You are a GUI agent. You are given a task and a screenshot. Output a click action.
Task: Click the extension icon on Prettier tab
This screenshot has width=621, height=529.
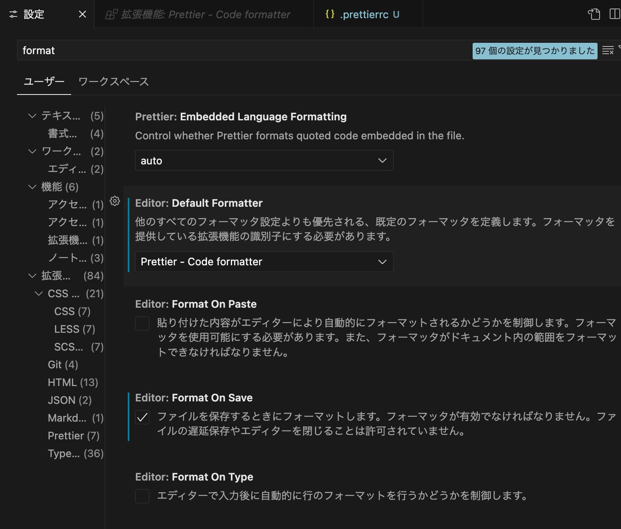pos(111,15)
